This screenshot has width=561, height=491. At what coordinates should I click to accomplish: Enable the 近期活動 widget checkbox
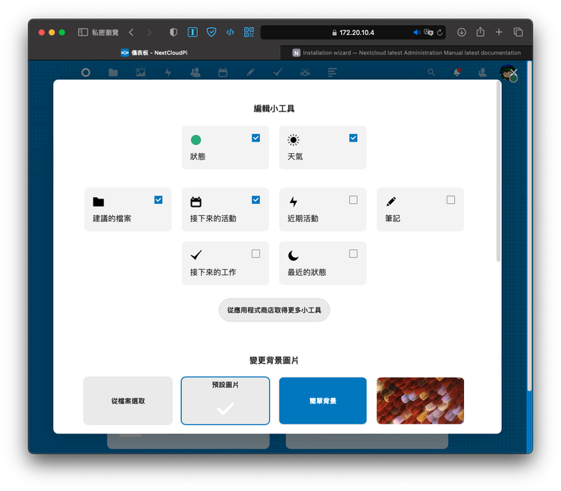(x=353, y=200)
